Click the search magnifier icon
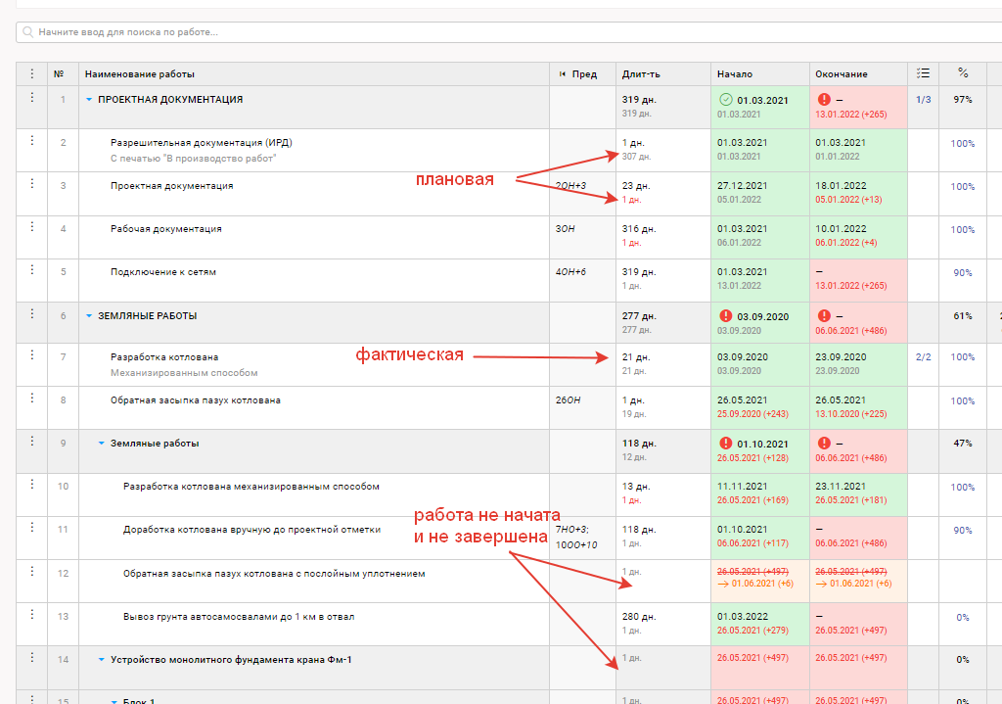 click(27, 32)
